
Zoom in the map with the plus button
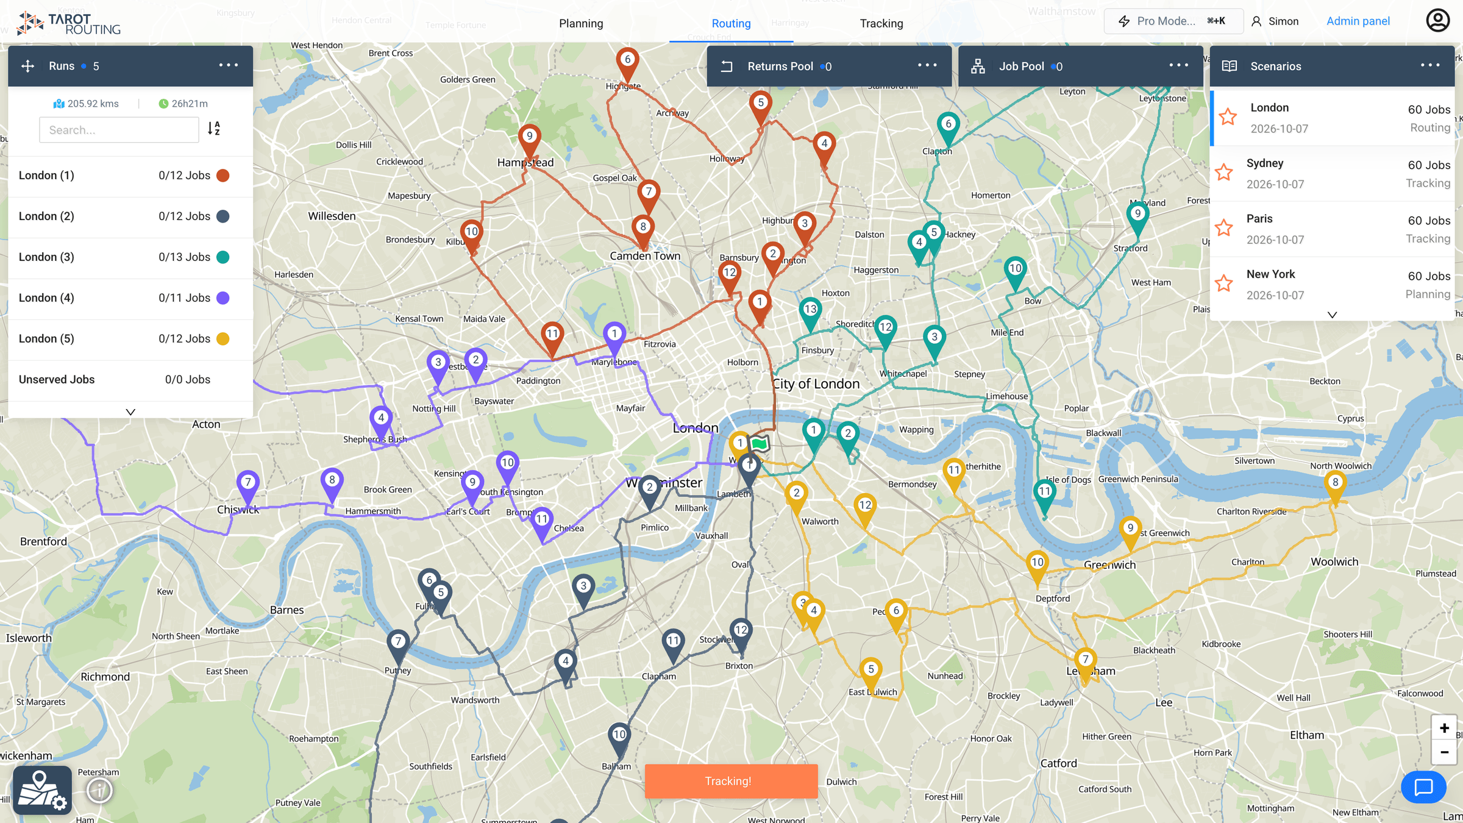[1444, 728]
